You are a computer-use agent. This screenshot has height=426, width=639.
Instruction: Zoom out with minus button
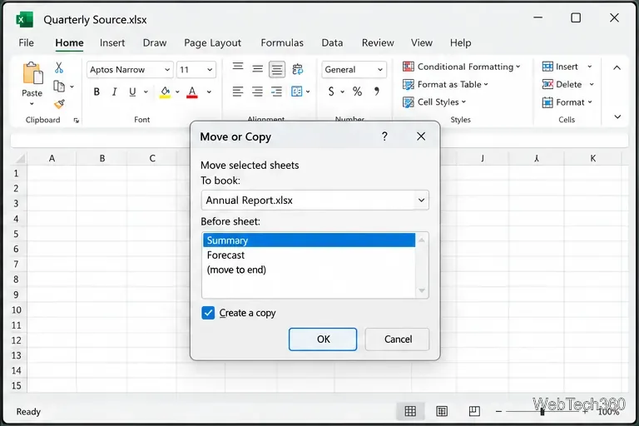pyautogui.click(x=498, y=412)
